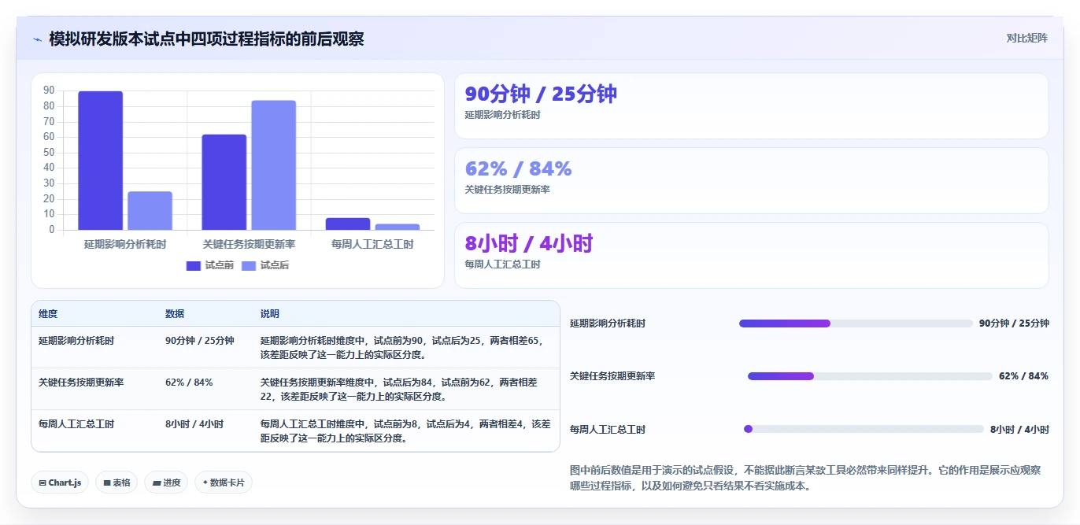Click the progress value 62% / 84%
This screenshot has width=1080, height=525.
coord(1023,376)
